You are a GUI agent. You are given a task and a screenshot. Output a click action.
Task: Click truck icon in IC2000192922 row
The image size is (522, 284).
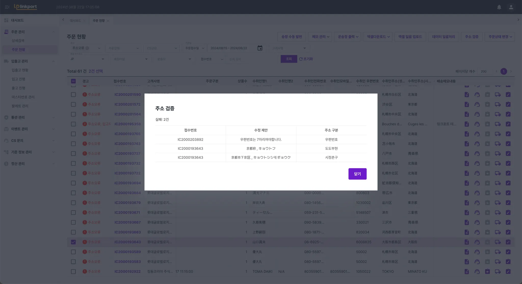click(x=498, y=272)
